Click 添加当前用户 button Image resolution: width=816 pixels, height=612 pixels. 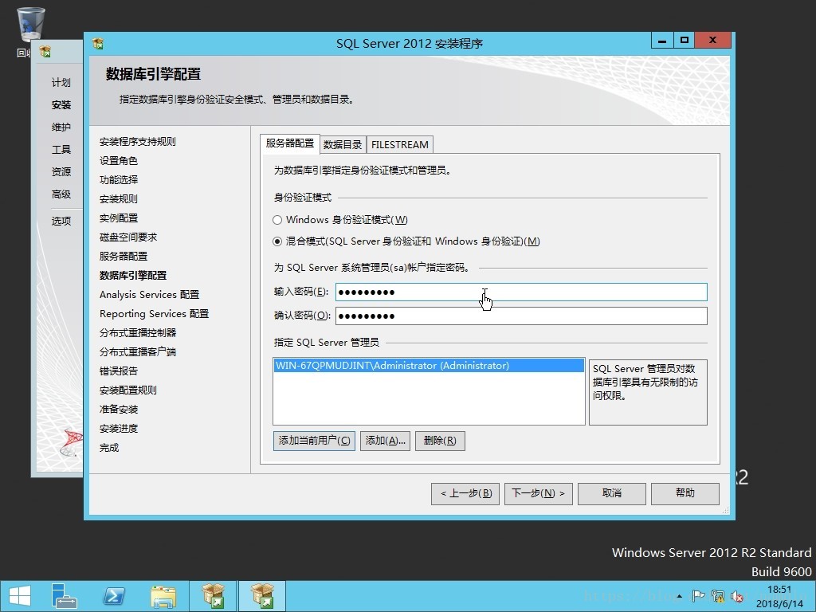tap(314, 441)
